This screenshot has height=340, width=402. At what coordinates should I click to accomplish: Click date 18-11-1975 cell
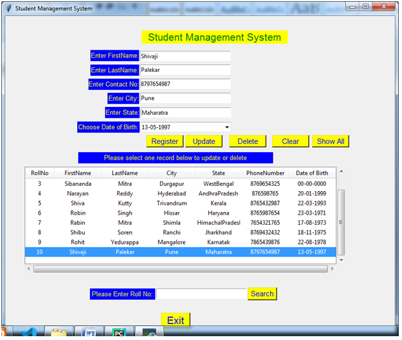pyautogui.click(x=312, y=232)
